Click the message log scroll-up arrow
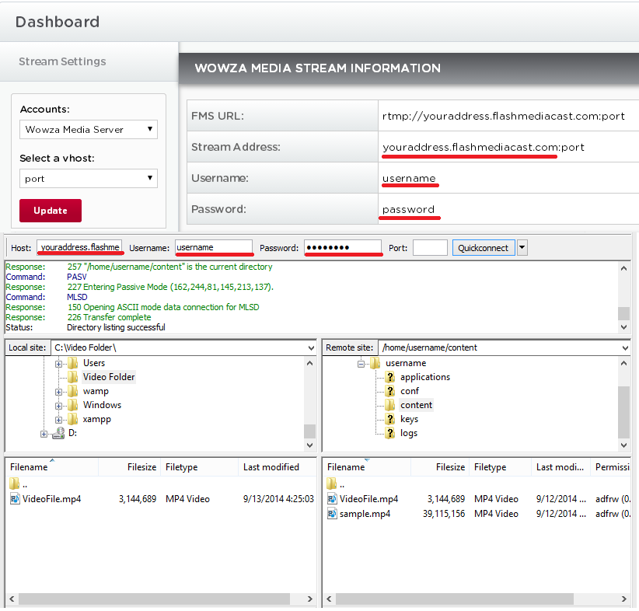The width and height of the screenshot is (639, 611). point(623,268)
